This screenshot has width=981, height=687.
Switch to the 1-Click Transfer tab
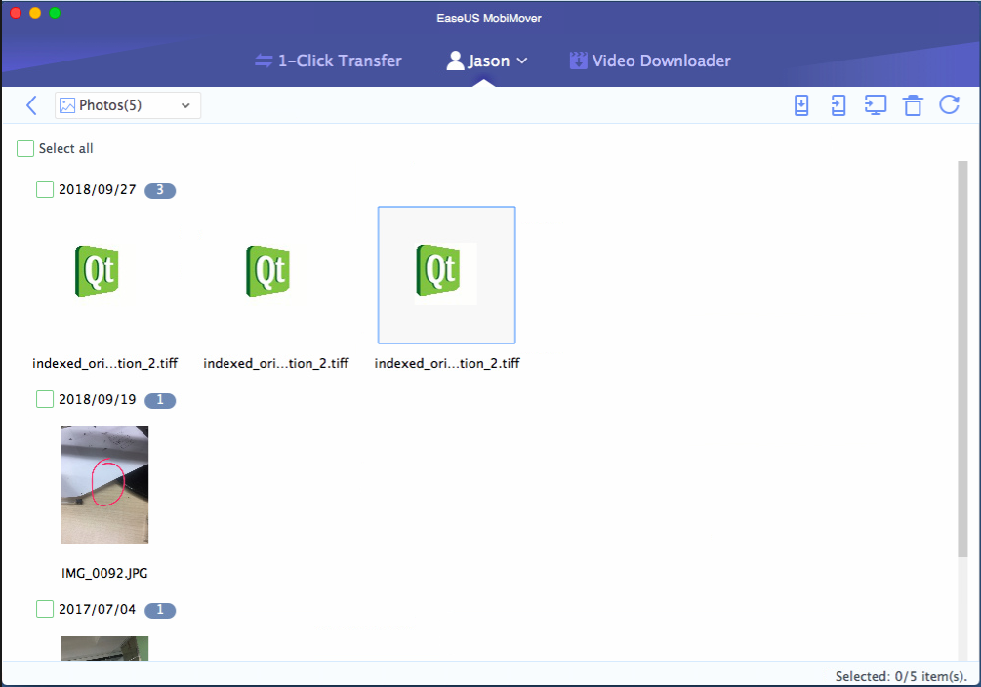pyautogui.click(x=328, y=61)
